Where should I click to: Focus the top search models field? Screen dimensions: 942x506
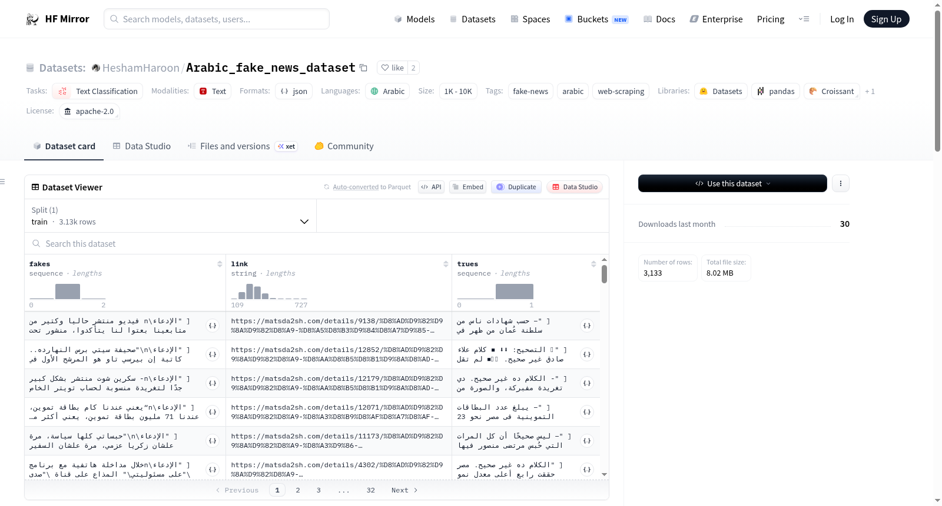pyautogui.click(x=217, y=19)
